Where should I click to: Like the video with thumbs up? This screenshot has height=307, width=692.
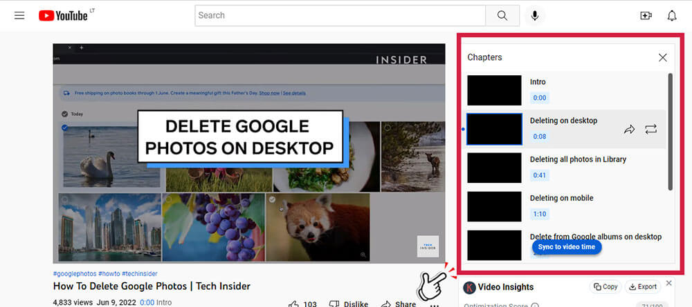point(302,304)
